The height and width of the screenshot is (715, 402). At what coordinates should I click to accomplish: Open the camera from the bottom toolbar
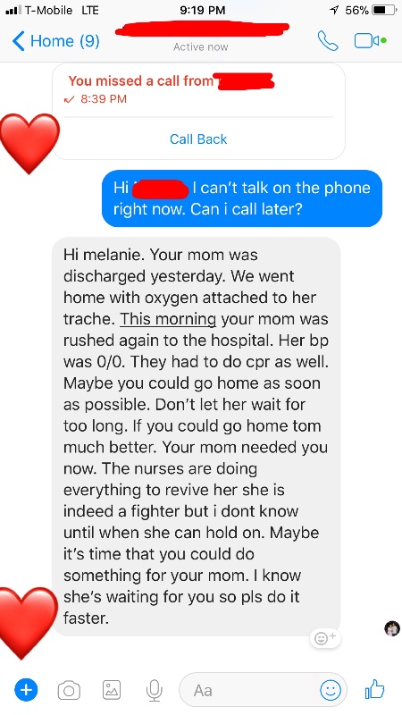point(69,690)
